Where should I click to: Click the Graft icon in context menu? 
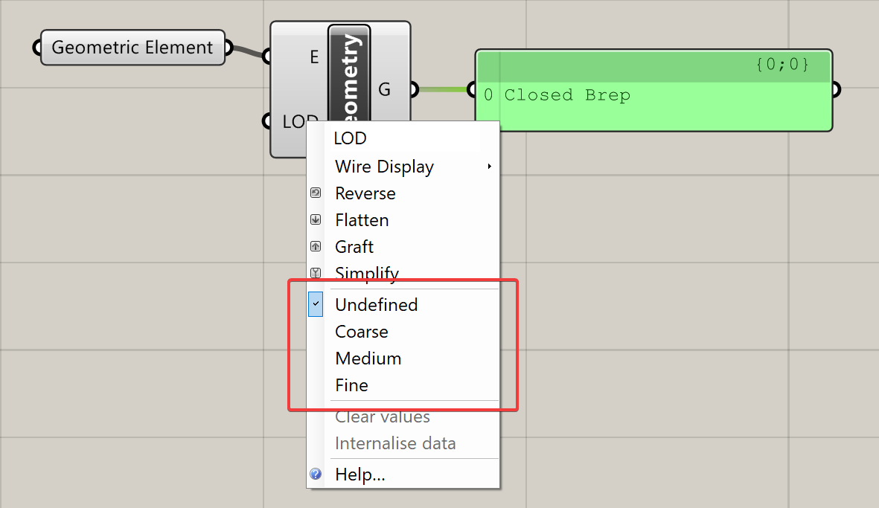(x=316, y=247)
